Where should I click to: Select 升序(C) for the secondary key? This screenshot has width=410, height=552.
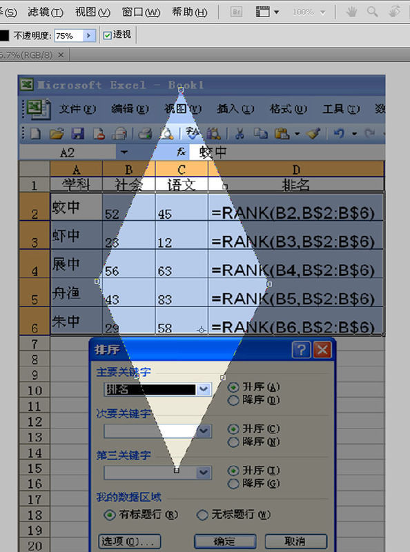[x=233, y=428]
